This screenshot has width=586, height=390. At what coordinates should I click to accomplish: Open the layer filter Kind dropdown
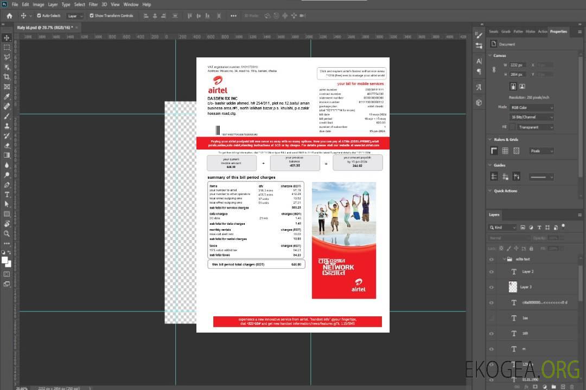[502, 227]
